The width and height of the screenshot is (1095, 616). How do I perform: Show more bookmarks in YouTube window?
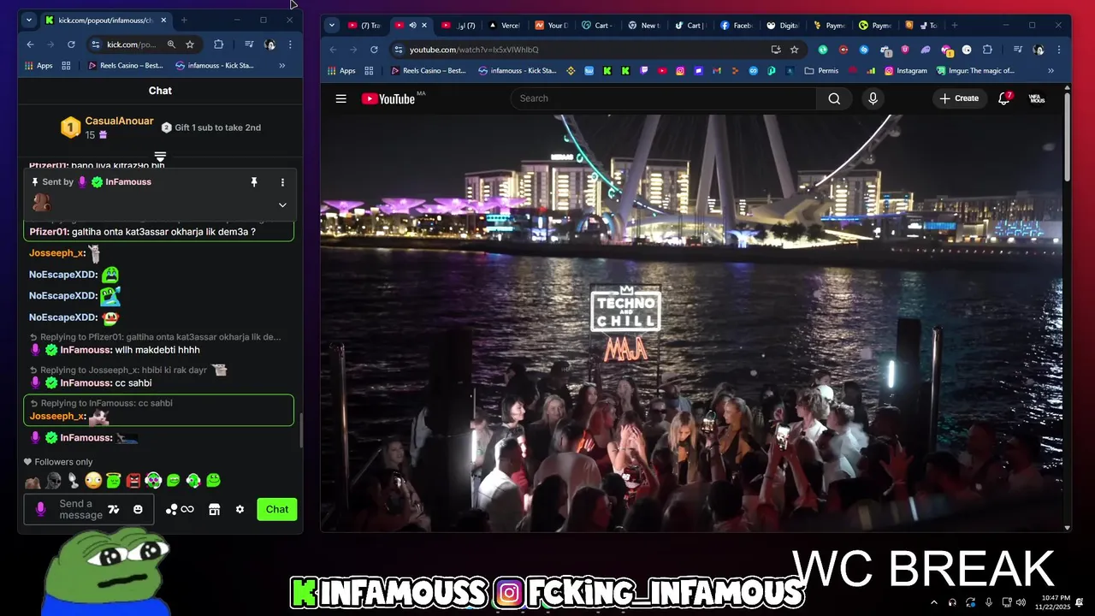[x=1051, y=71]
